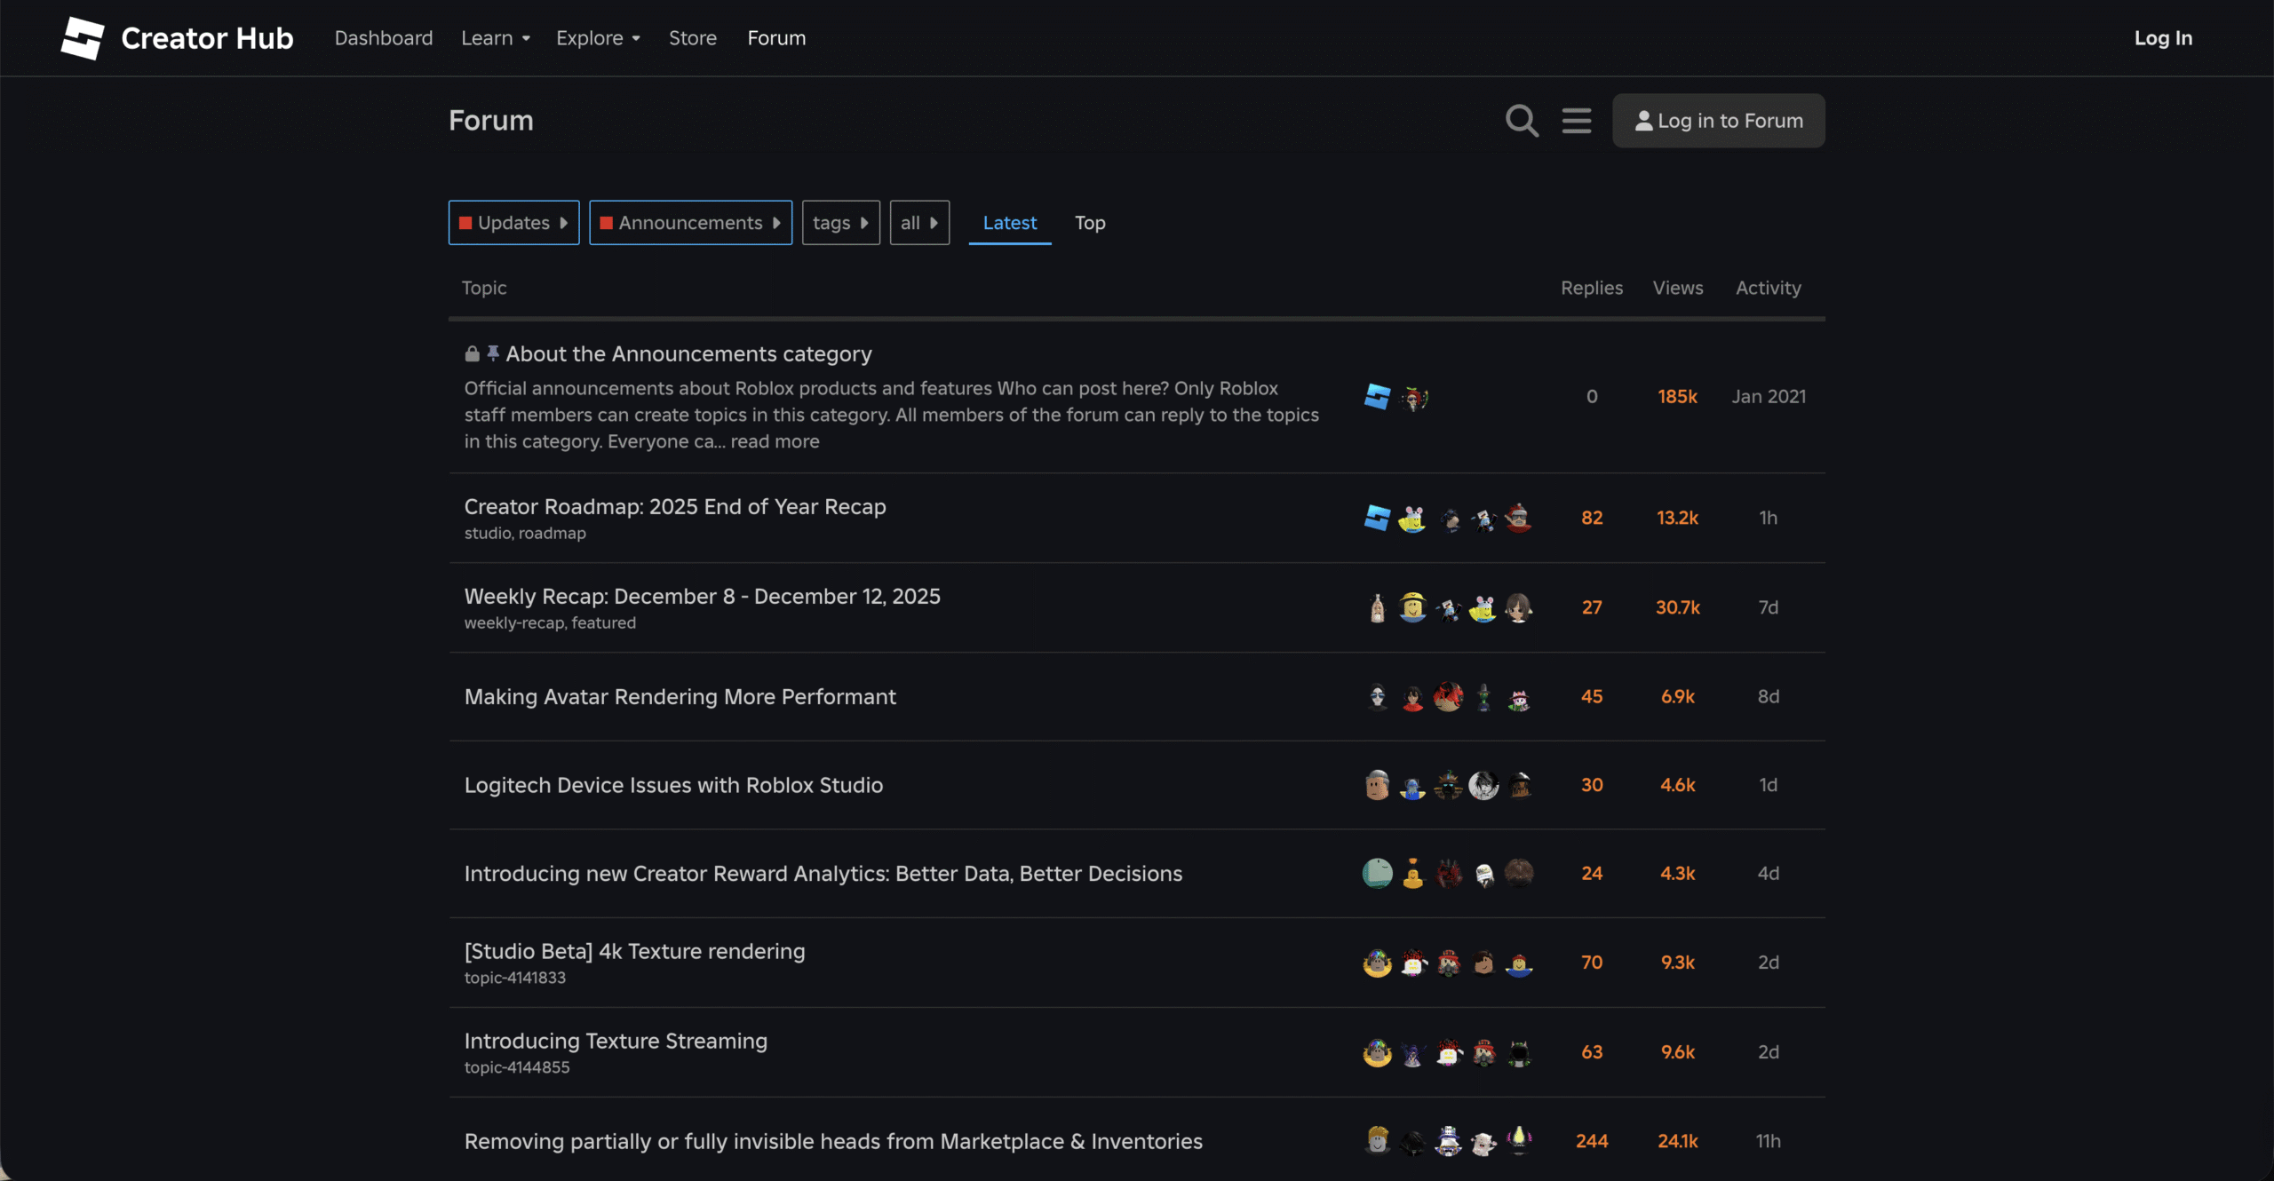This screenshot has height=1181, width=2274.
Task: Click the Creator Hub title text
Action: [207, 38]
